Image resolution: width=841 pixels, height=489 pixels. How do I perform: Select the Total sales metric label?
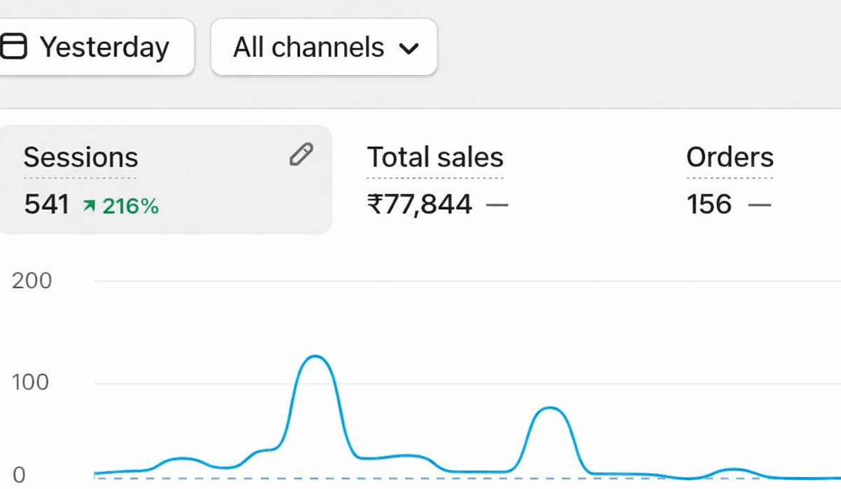coord(435,157)
